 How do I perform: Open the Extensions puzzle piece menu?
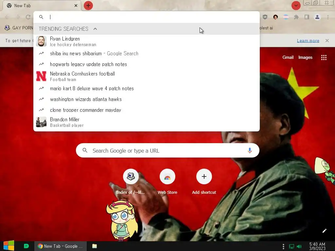(296, 17)
